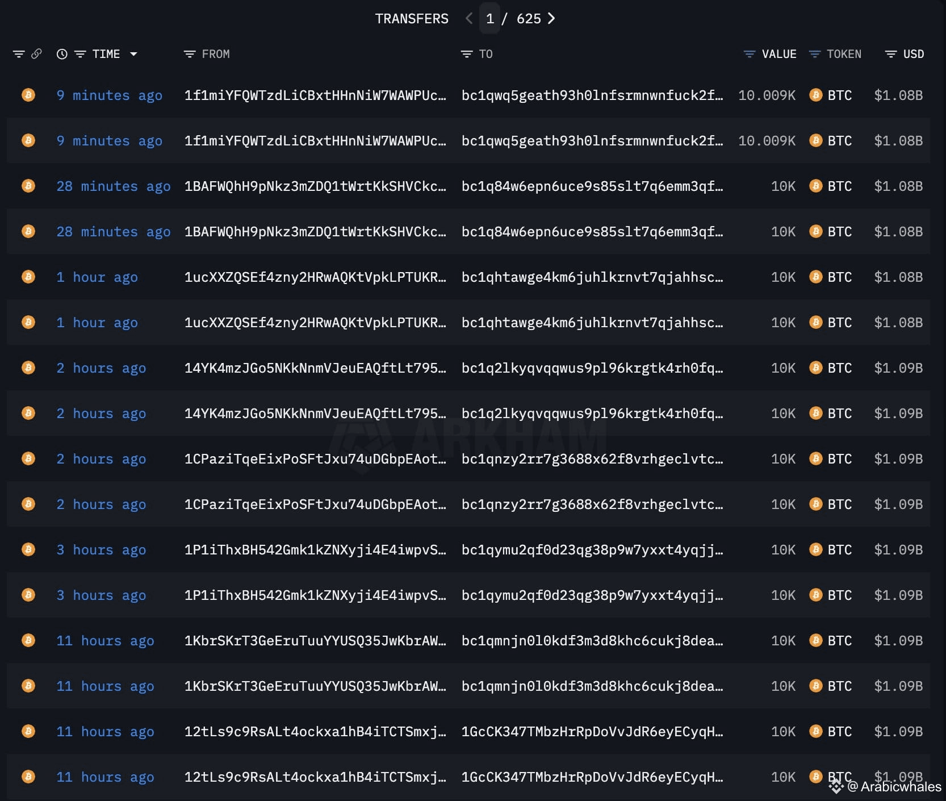Open the first 1ucXXZQSEf4zny2HRwAQKtVpkLPTUKR sender address
946x801 pixels.
pos(315,277)
